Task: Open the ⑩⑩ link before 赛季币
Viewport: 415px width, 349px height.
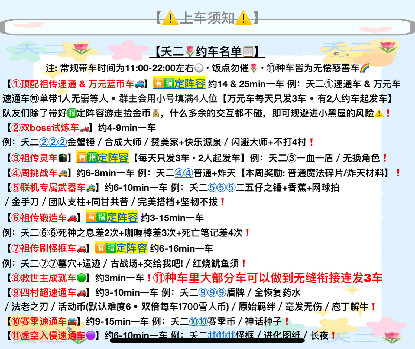Action: pos(198,321)
